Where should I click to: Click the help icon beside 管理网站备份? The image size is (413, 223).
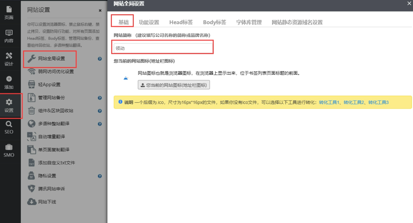coord(100,98)
